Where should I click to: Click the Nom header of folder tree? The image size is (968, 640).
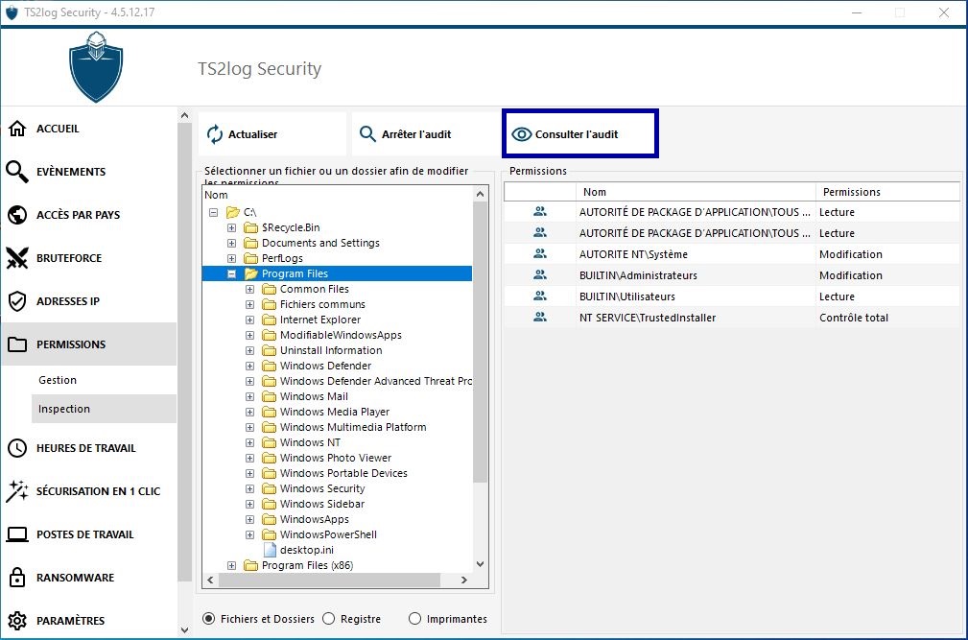[216, 195]
